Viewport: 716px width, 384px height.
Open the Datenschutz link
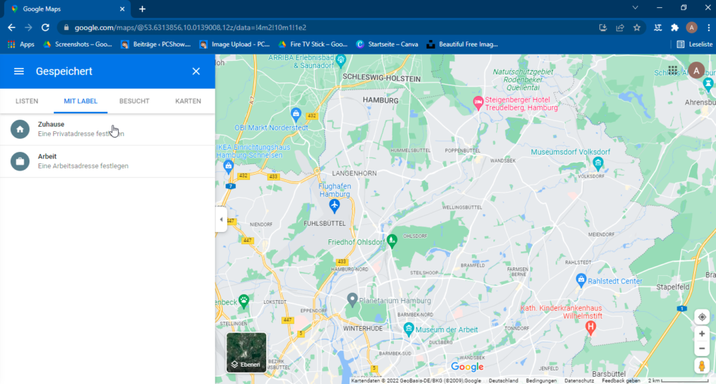(579, 380)
